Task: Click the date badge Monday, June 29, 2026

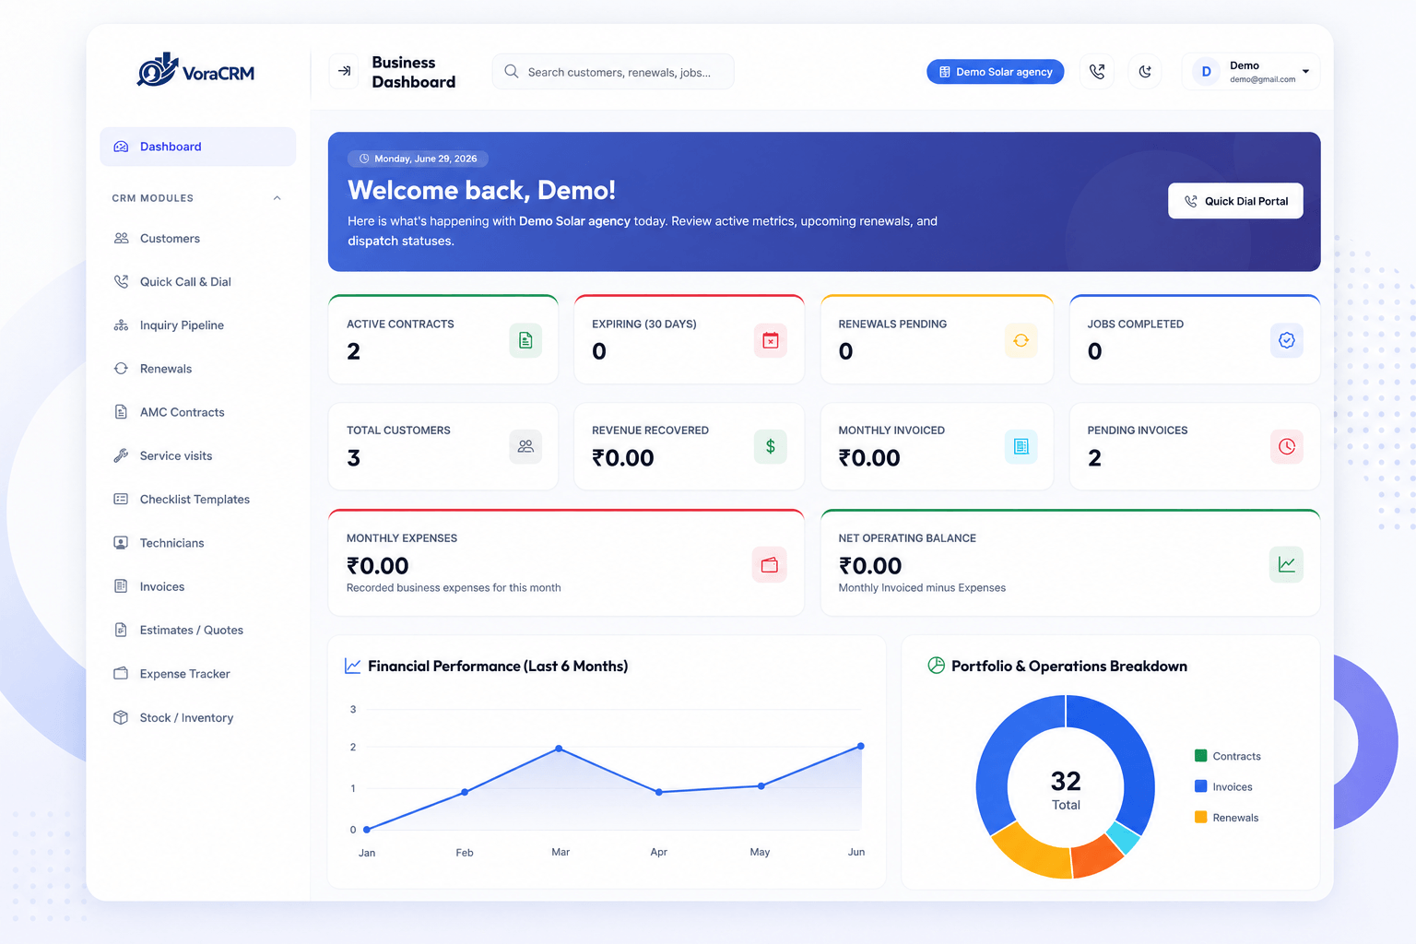Action: click(418, 159)
